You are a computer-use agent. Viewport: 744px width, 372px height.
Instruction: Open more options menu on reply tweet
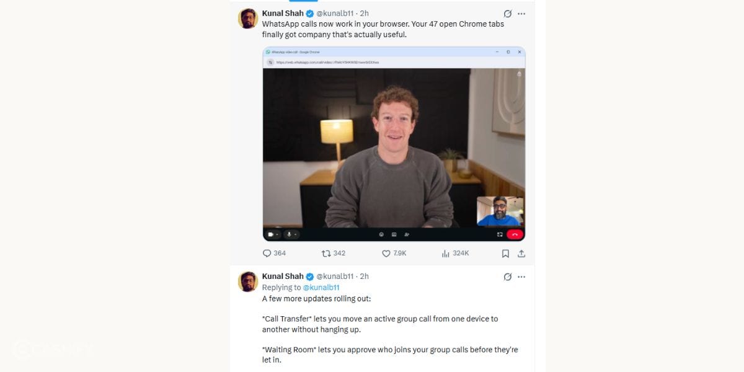(x=521, y=277)
